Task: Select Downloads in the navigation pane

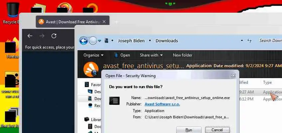Action: click(94, 98)
